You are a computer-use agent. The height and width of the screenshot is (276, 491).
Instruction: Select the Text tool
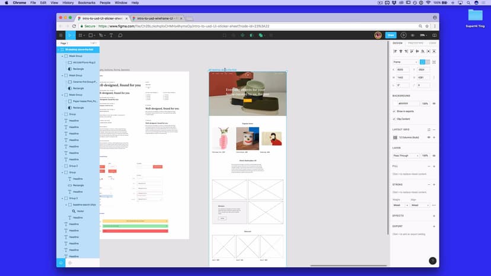coord(111,35)
